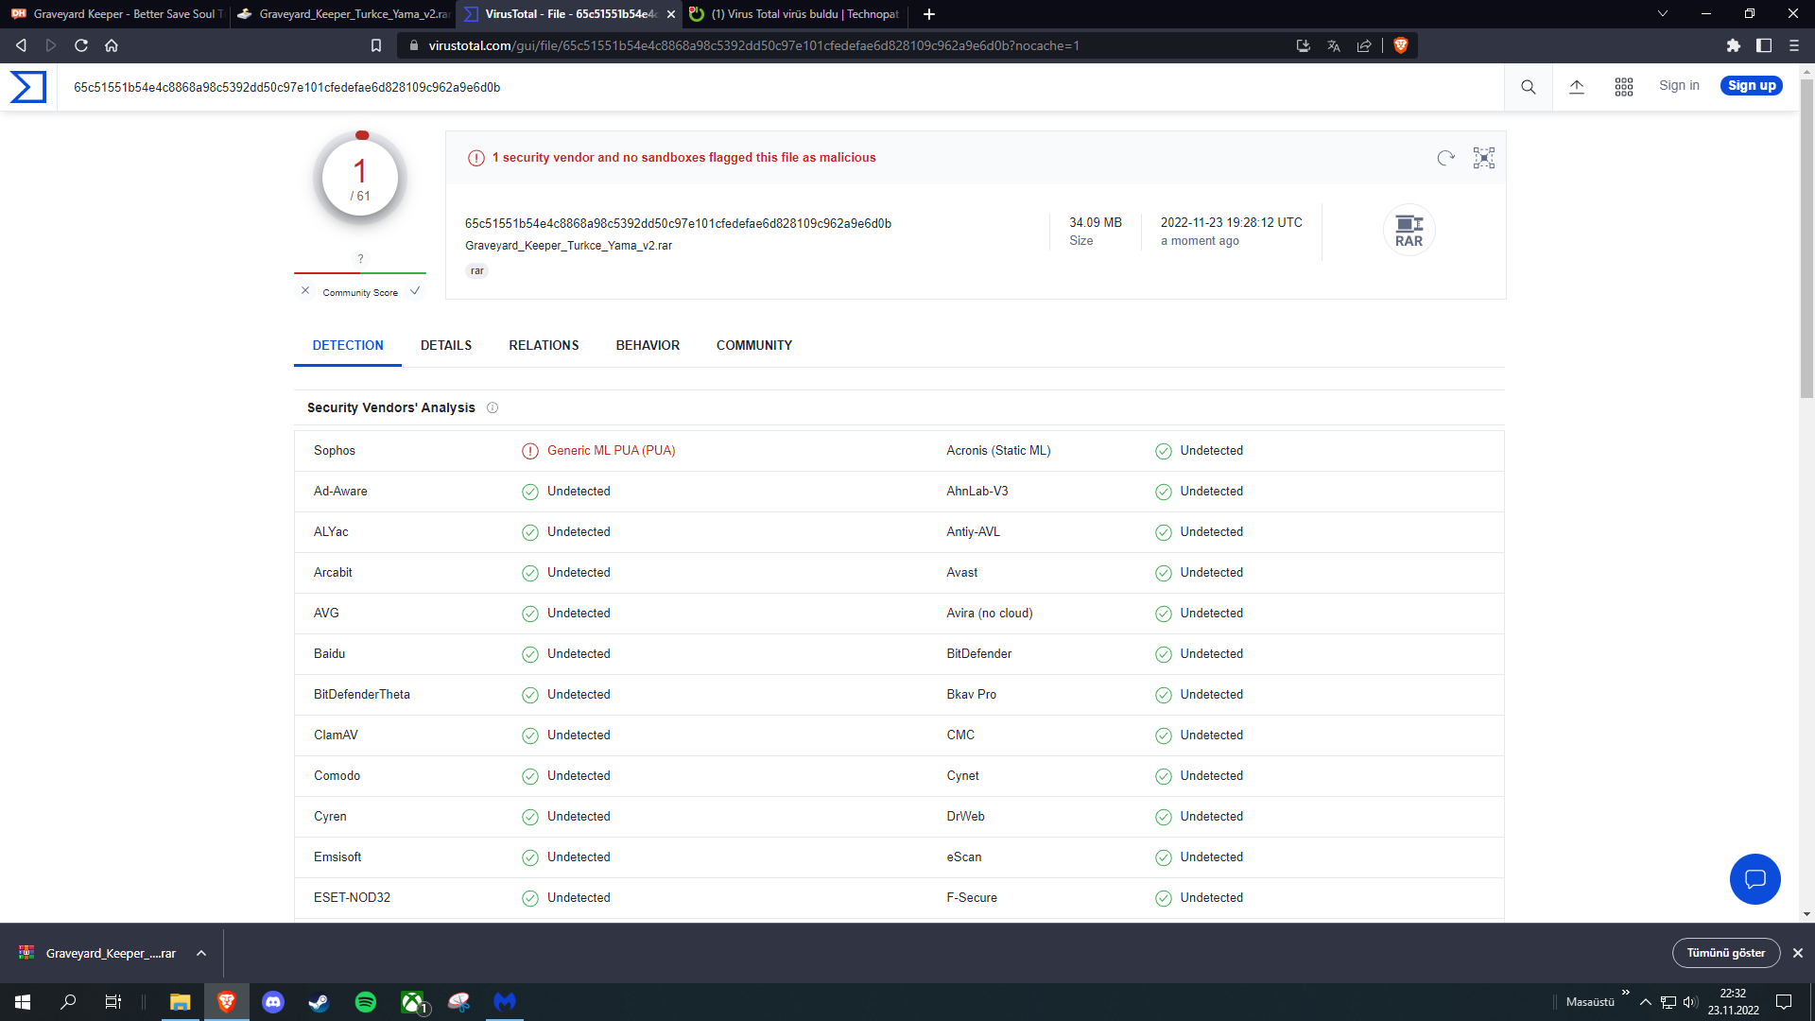Click the Brave Shields lion icon
Screen dimensions: 1815x1021
(1401, 45)
